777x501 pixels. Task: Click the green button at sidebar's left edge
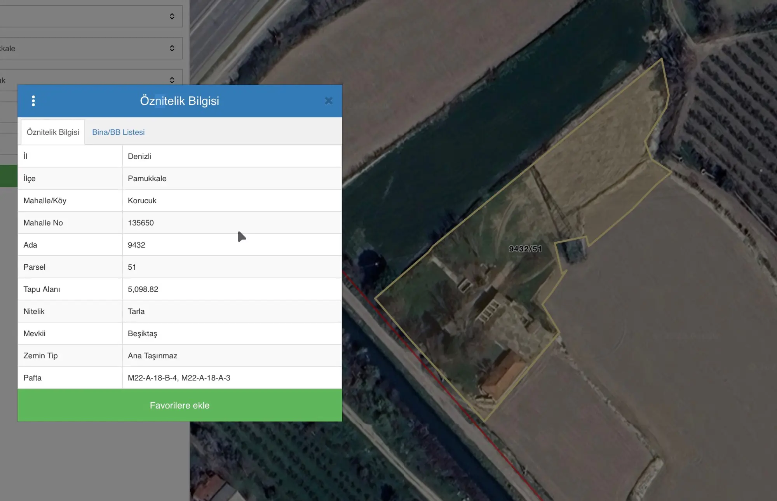coord(9,176)
